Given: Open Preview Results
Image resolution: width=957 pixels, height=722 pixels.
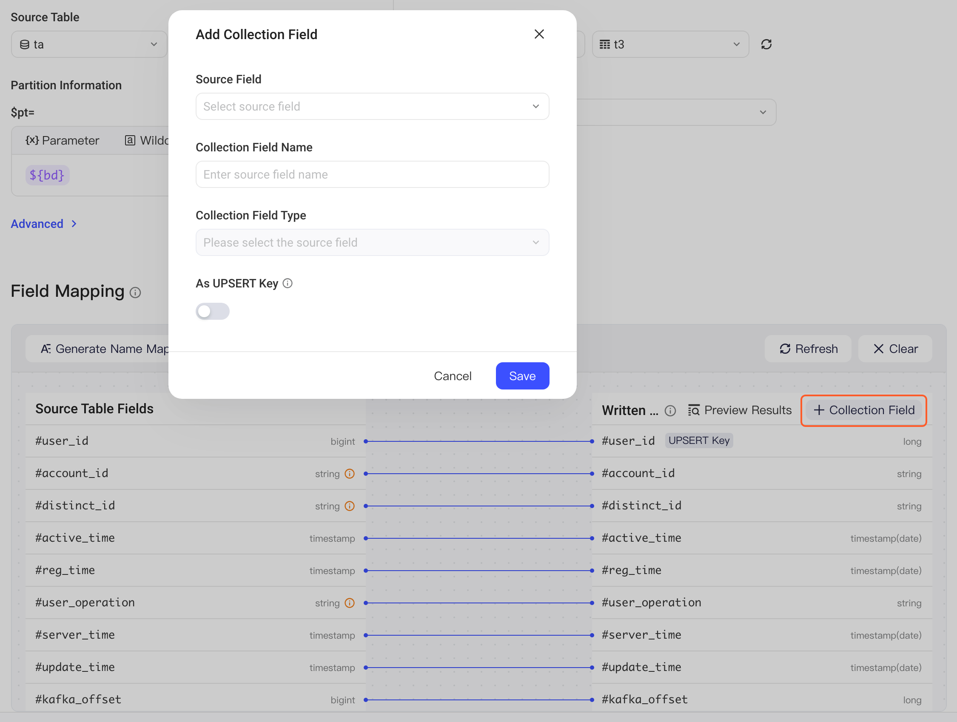Looking at the screenshot, I should (739, 410).
